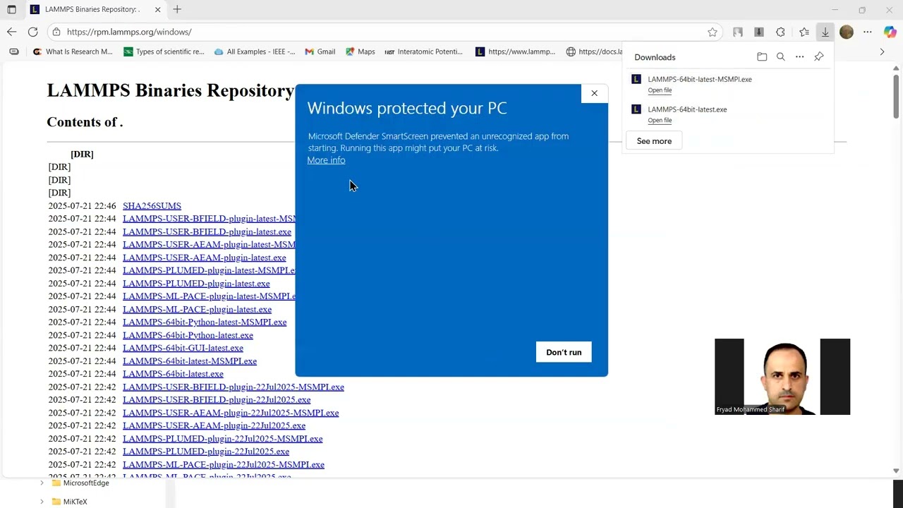This screenshot has height=508, width=903.
Task: Open page link LAMMPS-64bit-latest.exe
Action: 173,374
